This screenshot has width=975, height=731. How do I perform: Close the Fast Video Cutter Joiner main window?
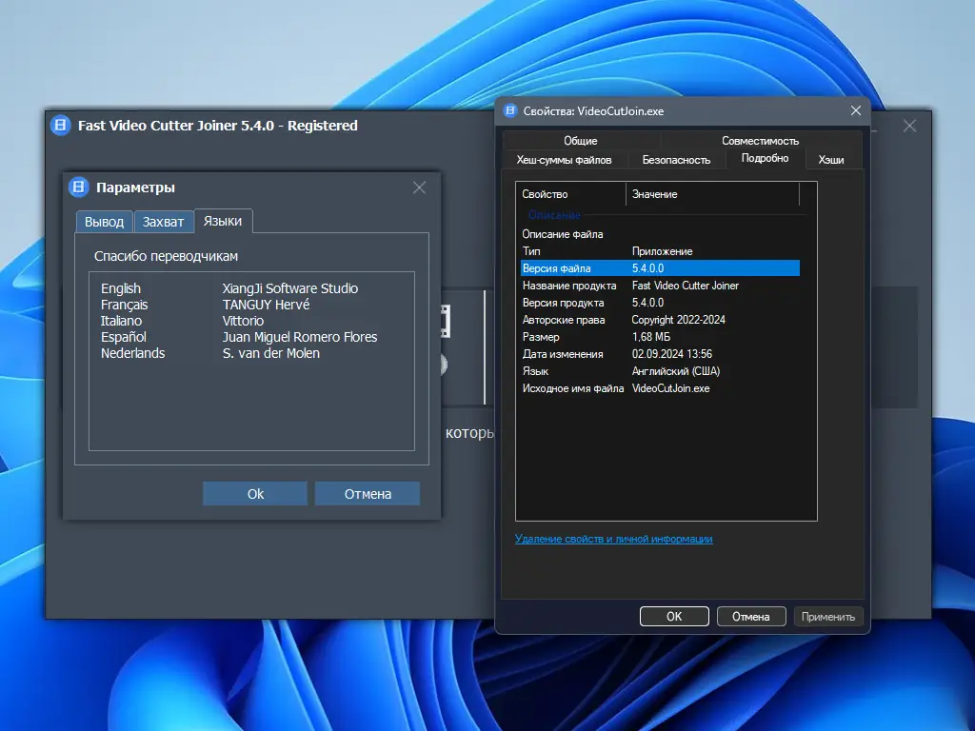coord(909,127)
